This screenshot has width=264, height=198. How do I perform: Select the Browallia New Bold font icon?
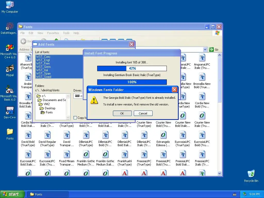click(202, 81)
